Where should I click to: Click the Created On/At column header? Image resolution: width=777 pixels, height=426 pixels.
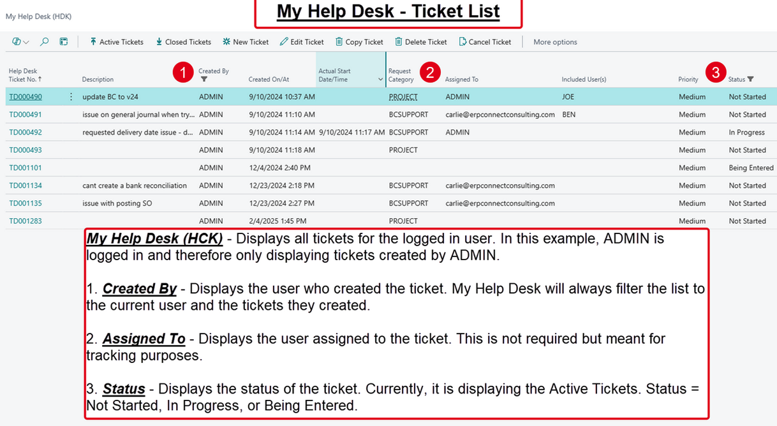pos(269,80)
